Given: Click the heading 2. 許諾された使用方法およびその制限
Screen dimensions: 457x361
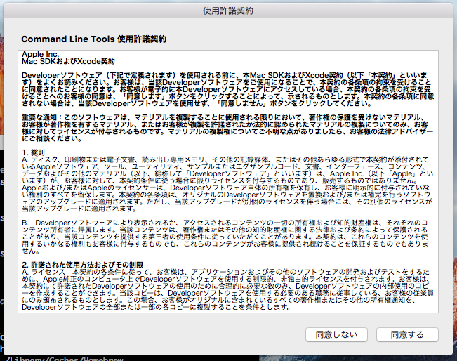Looking at the screenshot, I should (82, 265).
